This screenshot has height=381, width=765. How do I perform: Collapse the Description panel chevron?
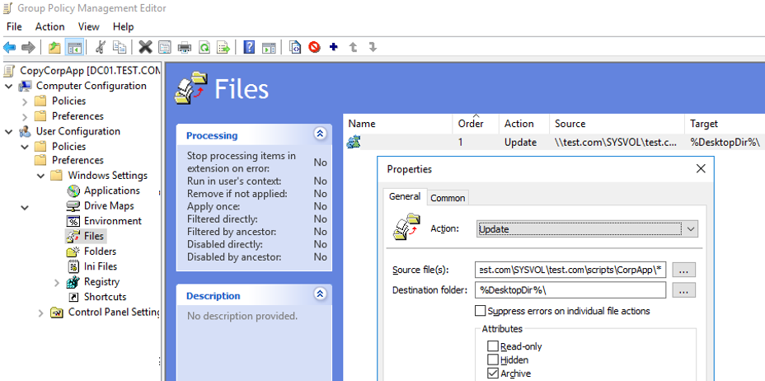coord(320,294)
